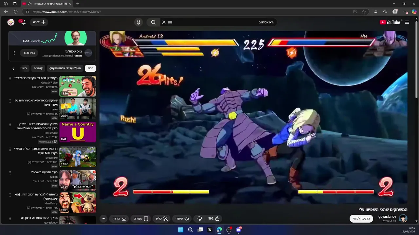Open options menu for the bottom guyaslanov video
This screenshot has height=235, width=419.
click(10, 218)
